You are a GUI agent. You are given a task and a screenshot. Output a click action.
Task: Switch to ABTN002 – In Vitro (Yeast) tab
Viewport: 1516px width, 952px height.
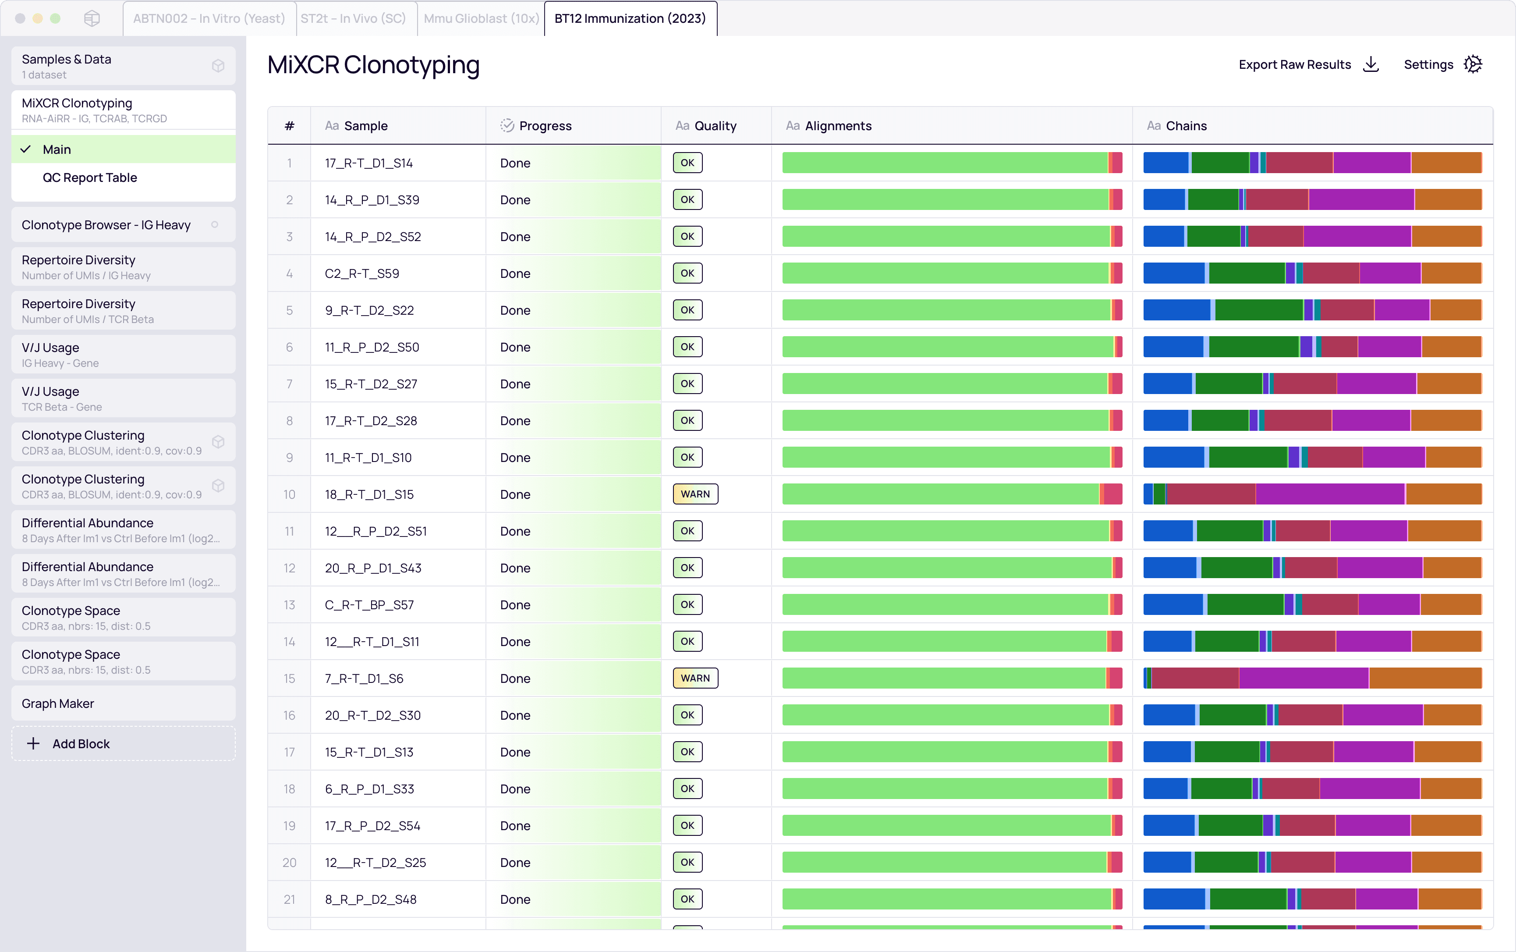(x=209, y=18)
